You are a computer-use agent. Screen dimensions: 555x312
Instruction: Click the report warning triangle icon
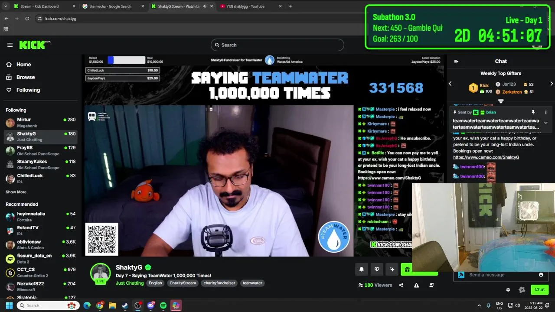point(416,285)
